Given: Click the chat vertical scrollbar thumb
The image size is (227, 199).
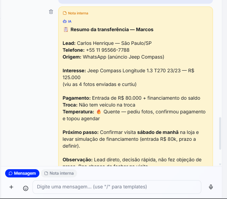Looking at the screenshot, I should pyautogui.click(x=220, y=133).
